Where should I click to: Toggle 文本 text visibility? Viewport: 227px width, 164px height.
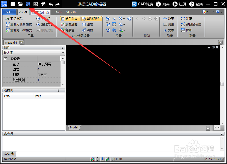(169, 30)
